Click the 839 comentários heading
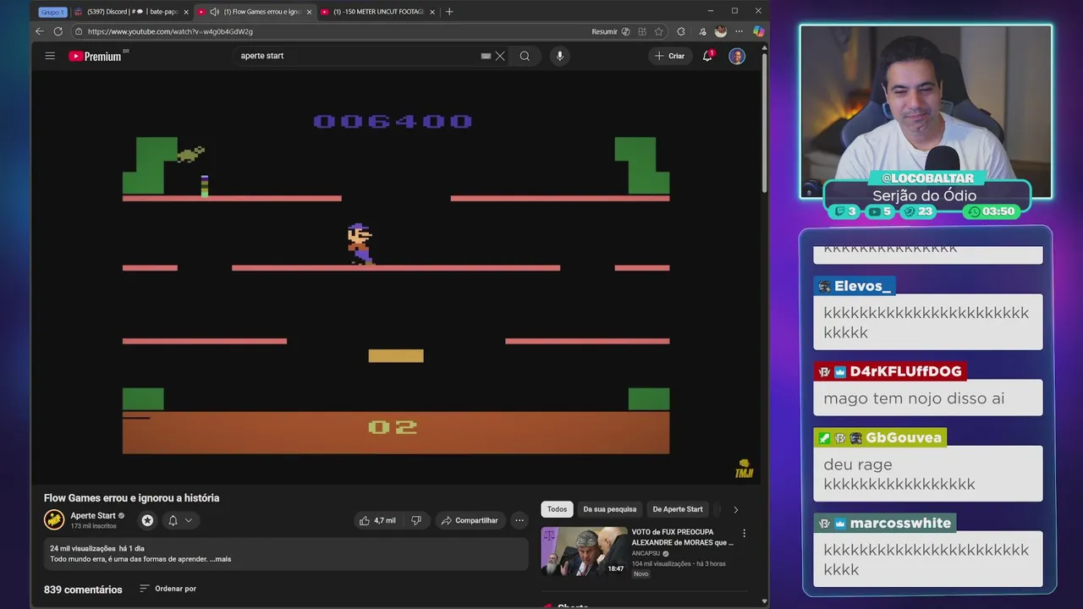The width and height of the screenshot is (1083, 609). 83,590
